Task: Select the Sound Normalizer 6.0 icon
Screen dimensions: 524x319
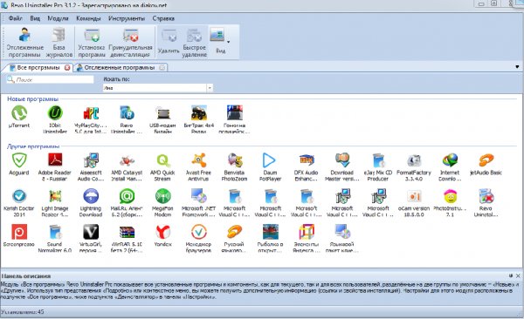Action: (55, 232)
